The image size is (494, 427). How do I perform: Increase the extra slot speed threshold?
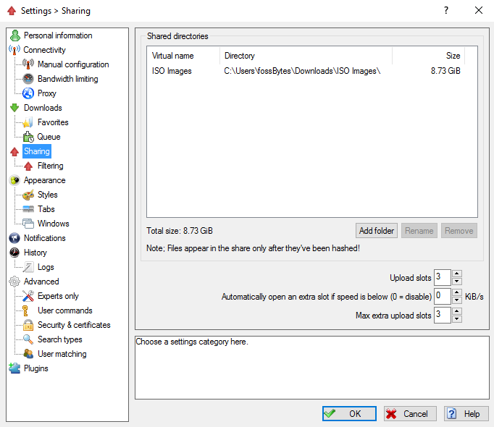(457, 292)
